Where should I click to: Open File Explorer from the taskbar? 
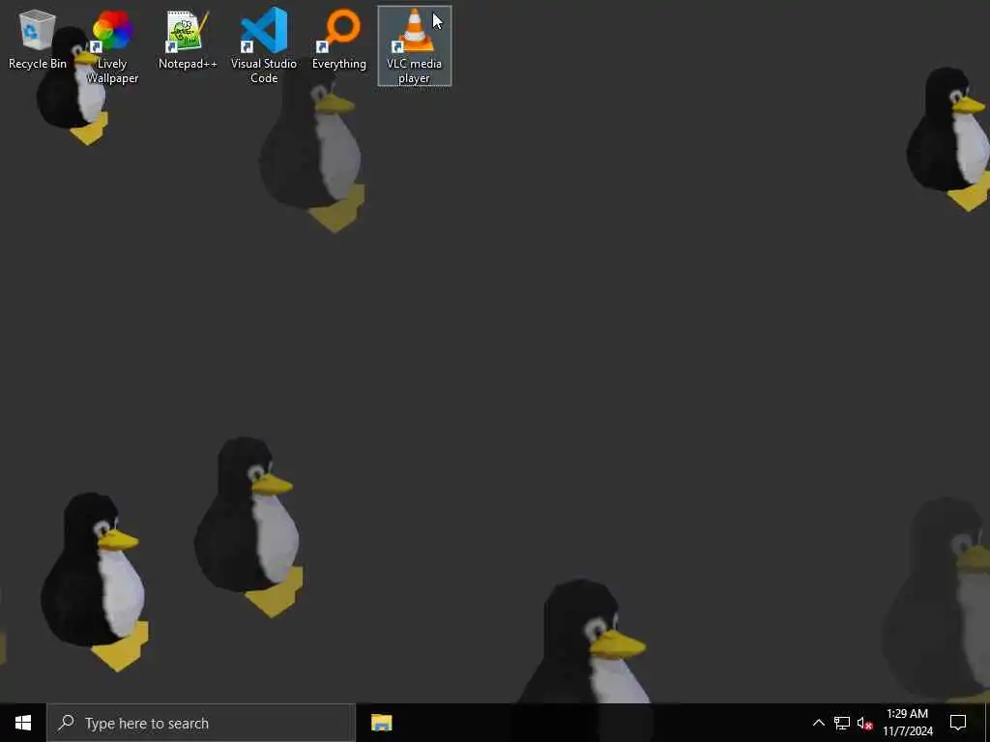381,723
